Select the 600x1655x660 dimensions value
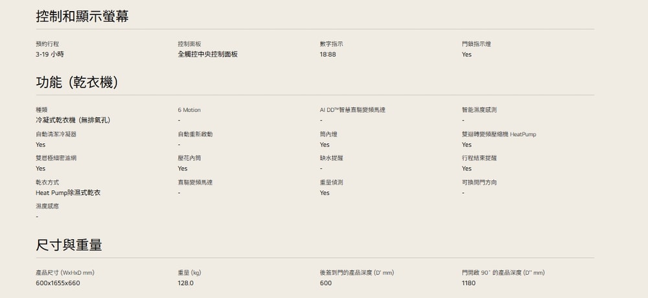 coord(58,283)
